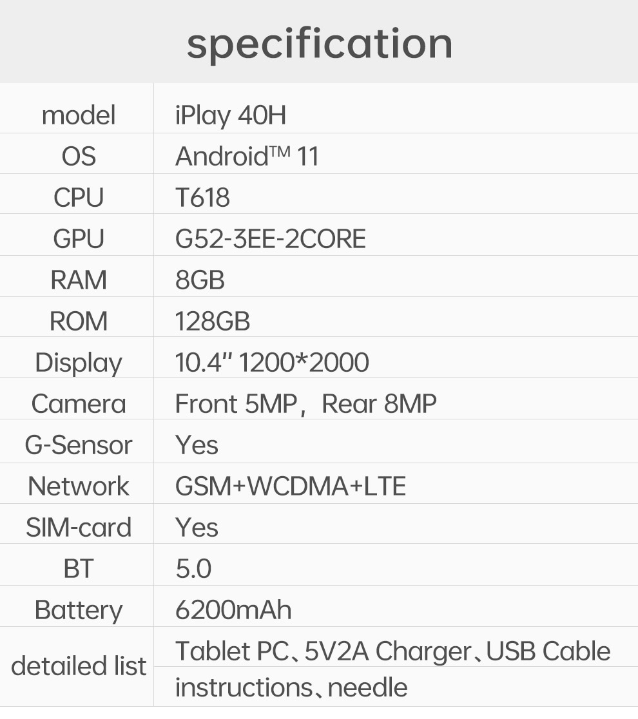The image size is (638, 719).
Task: Click the detailed list row label
Action: 79,666
